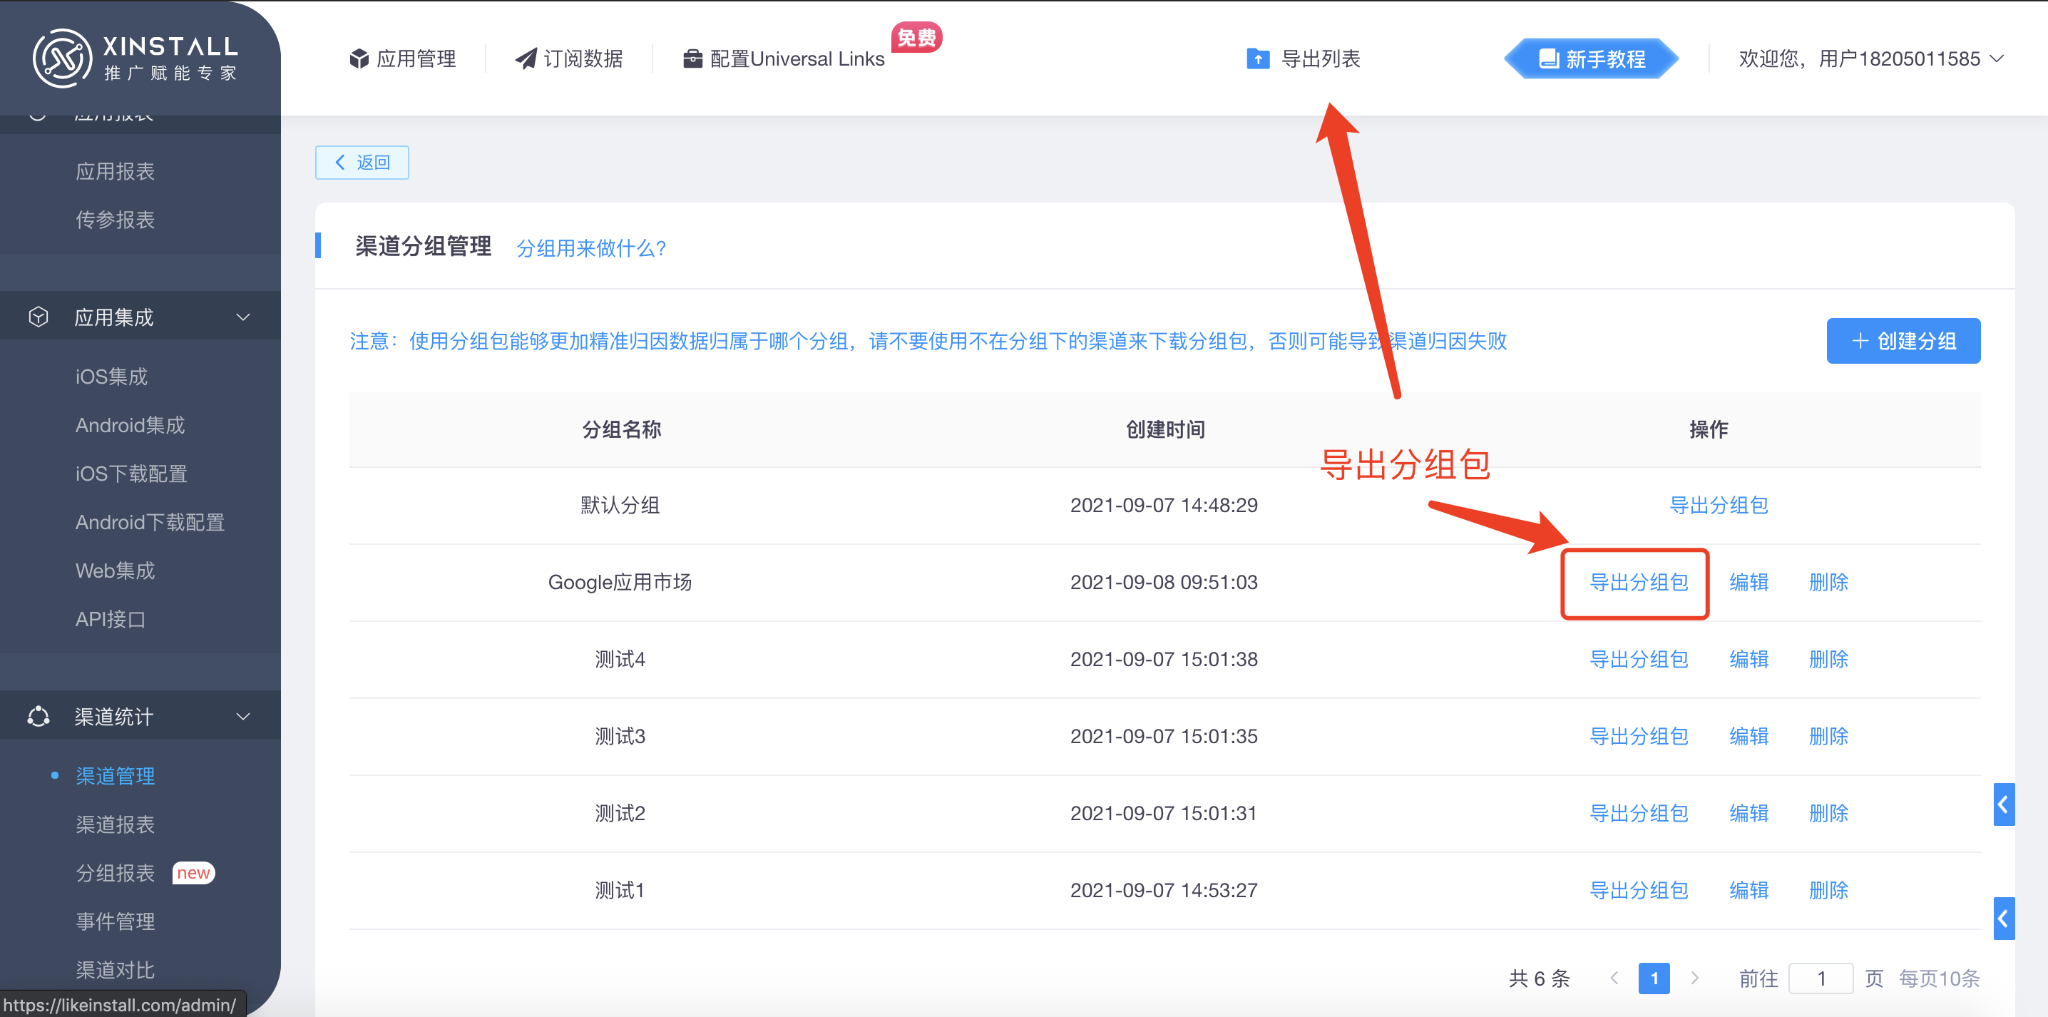Click the paper plane icon beside 订阅数据
The height and width of the screenshot is (1017, 2048).
[x=526, y=58]
